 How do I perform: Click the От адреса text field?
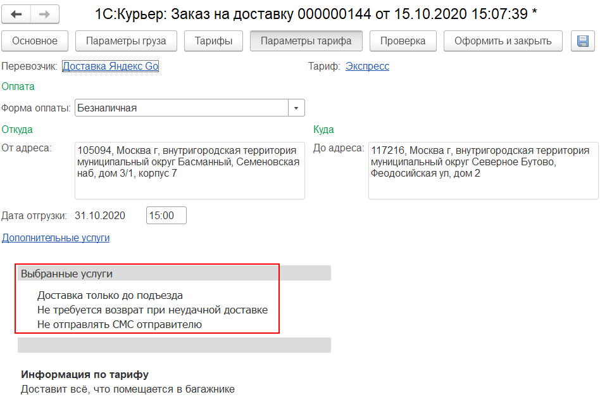click(x=189, y=170)
